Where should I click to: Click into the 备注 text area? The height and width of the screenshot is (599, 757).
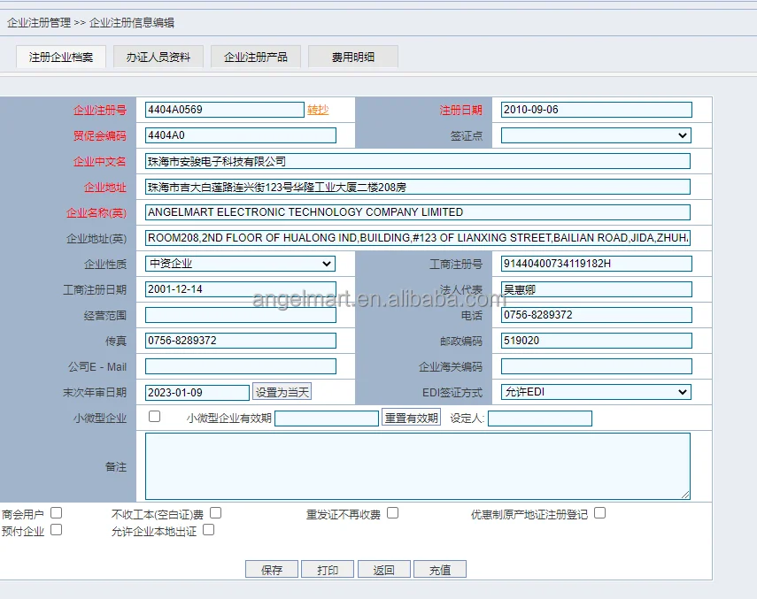pos(418,466)
